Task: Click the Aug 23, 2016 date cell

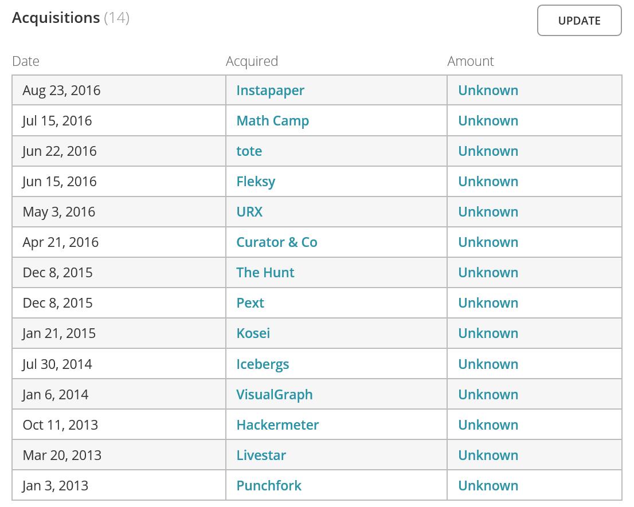Action: pyautogui.click(x=61, y=91)
